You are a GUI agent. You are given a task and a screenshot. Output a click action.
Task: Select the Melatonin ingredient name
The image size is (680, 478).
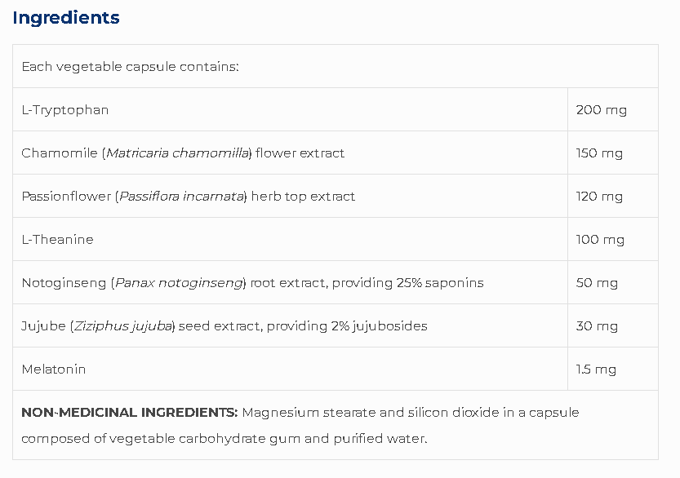(x=54, y=370)
